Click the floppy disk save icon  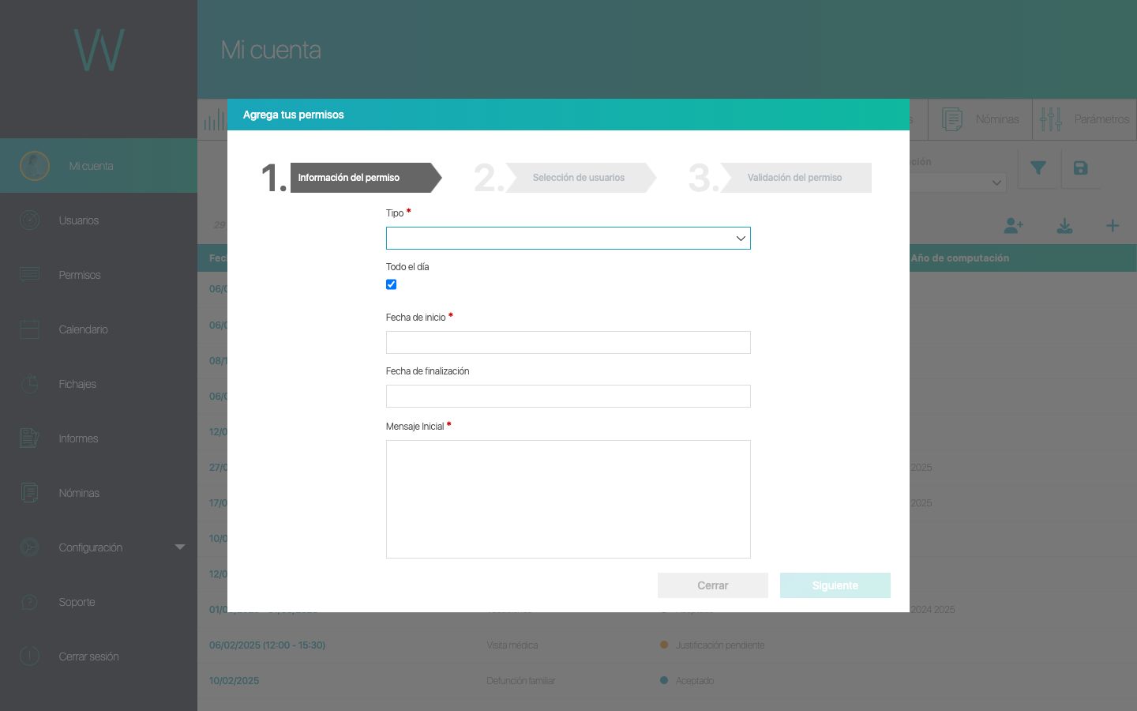tap(1081, 167)
